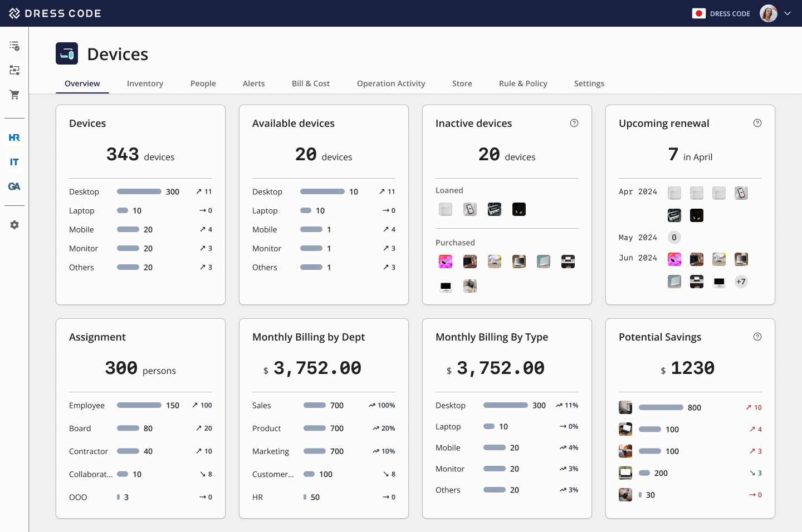Open the task list icon in the sidebar

pos(14,46)
